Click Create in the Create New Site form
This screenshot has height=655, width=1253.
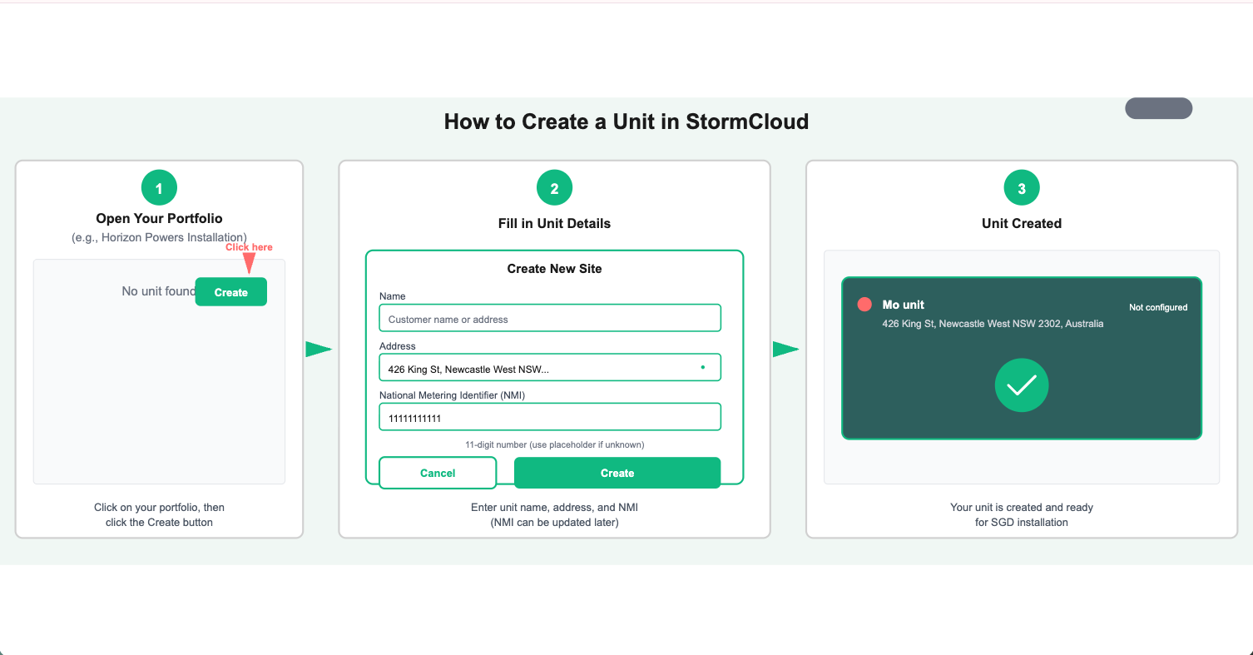(617, 473)
